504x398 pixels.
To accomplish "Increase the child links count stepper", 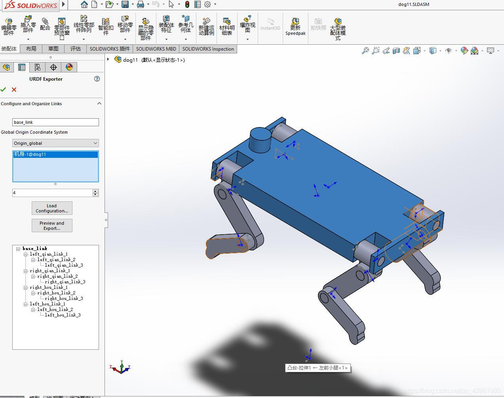I will (x=95, y=191).
